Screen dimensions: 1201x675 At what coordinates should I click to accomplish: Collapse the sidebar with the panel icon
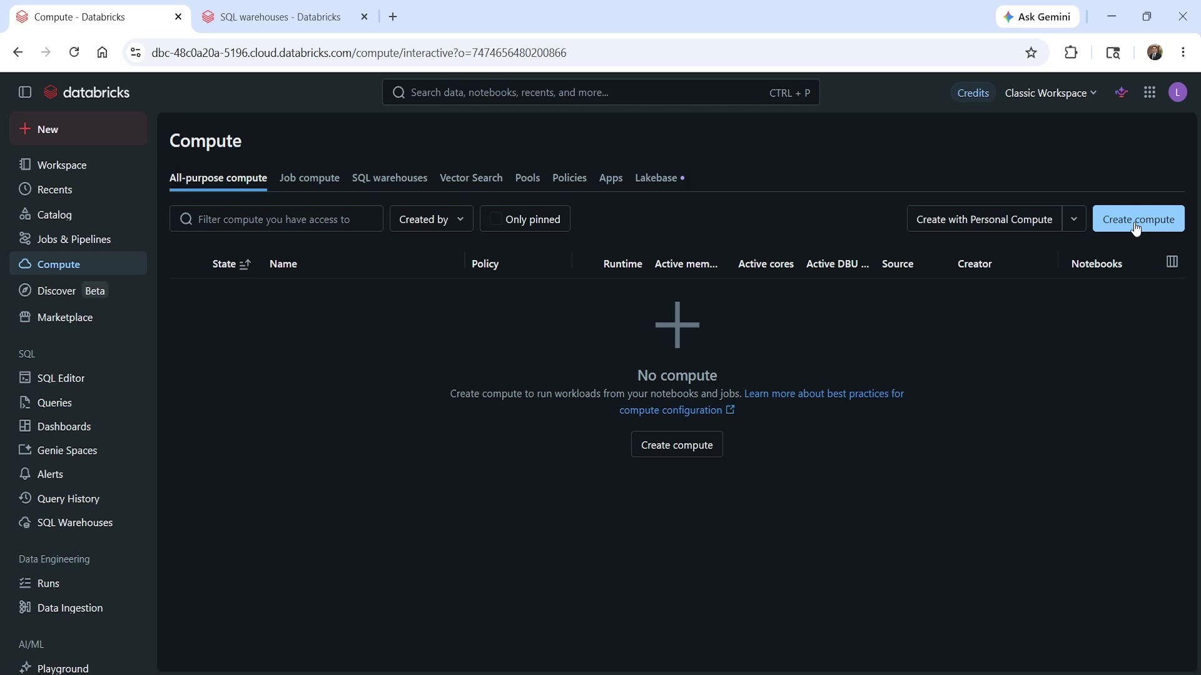click(25, 92)
